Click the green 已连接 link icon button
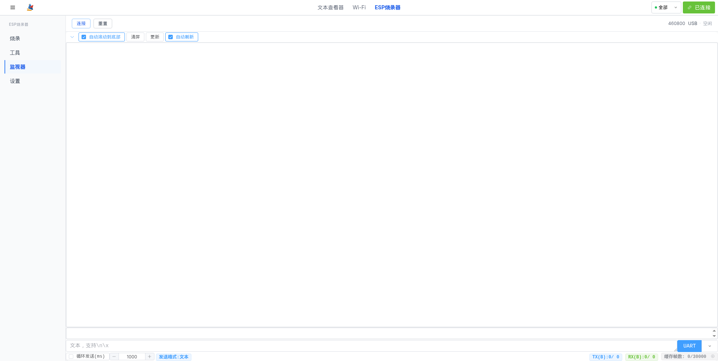 coord(699,7)
